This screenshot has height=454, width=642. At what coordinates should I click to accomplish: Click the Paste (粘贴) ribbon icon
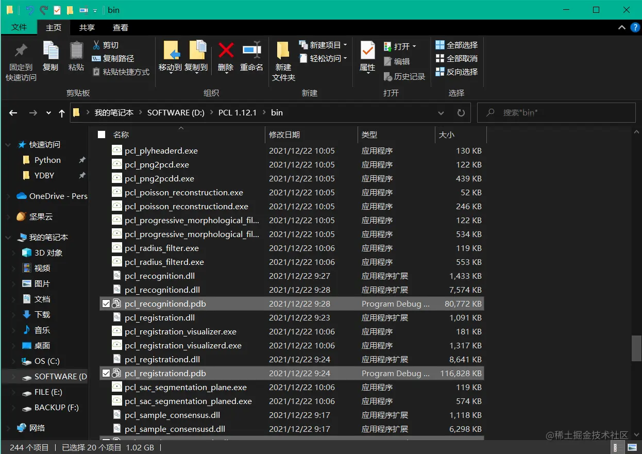76,51
